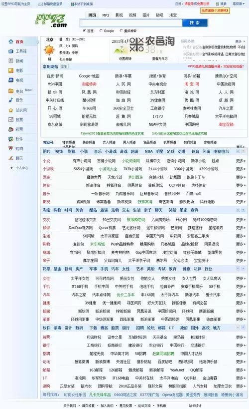249x409 pixels.
Task: Open the 电视 TV sidebar icon
Action: (10, 80)
